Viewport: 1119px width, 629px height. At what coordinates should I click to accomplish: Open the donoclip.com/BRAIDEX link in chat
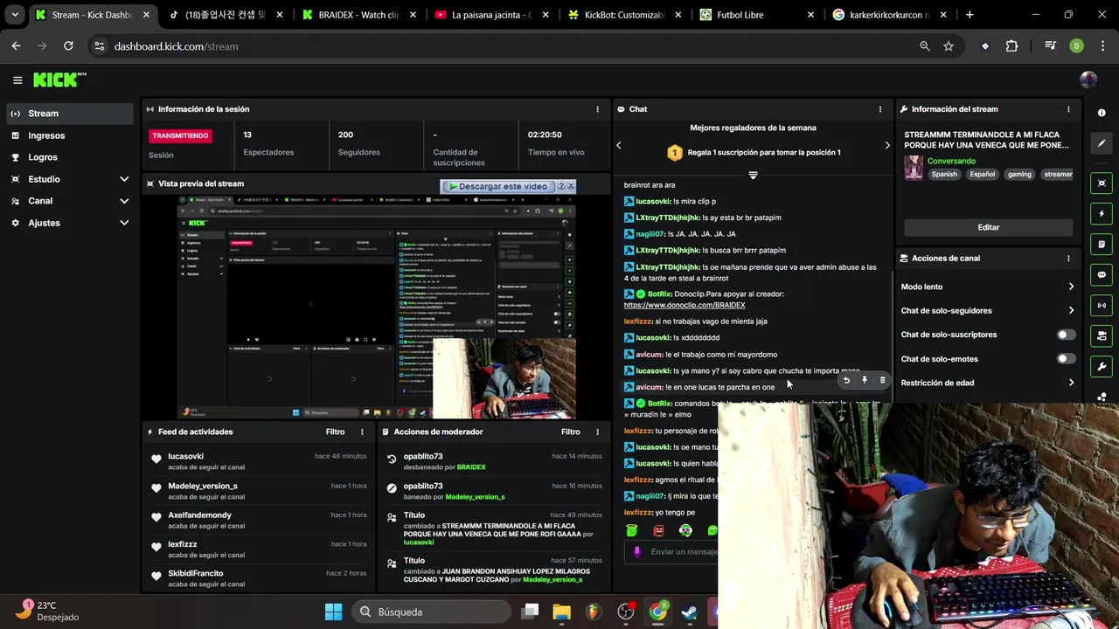tap(685, 305)
